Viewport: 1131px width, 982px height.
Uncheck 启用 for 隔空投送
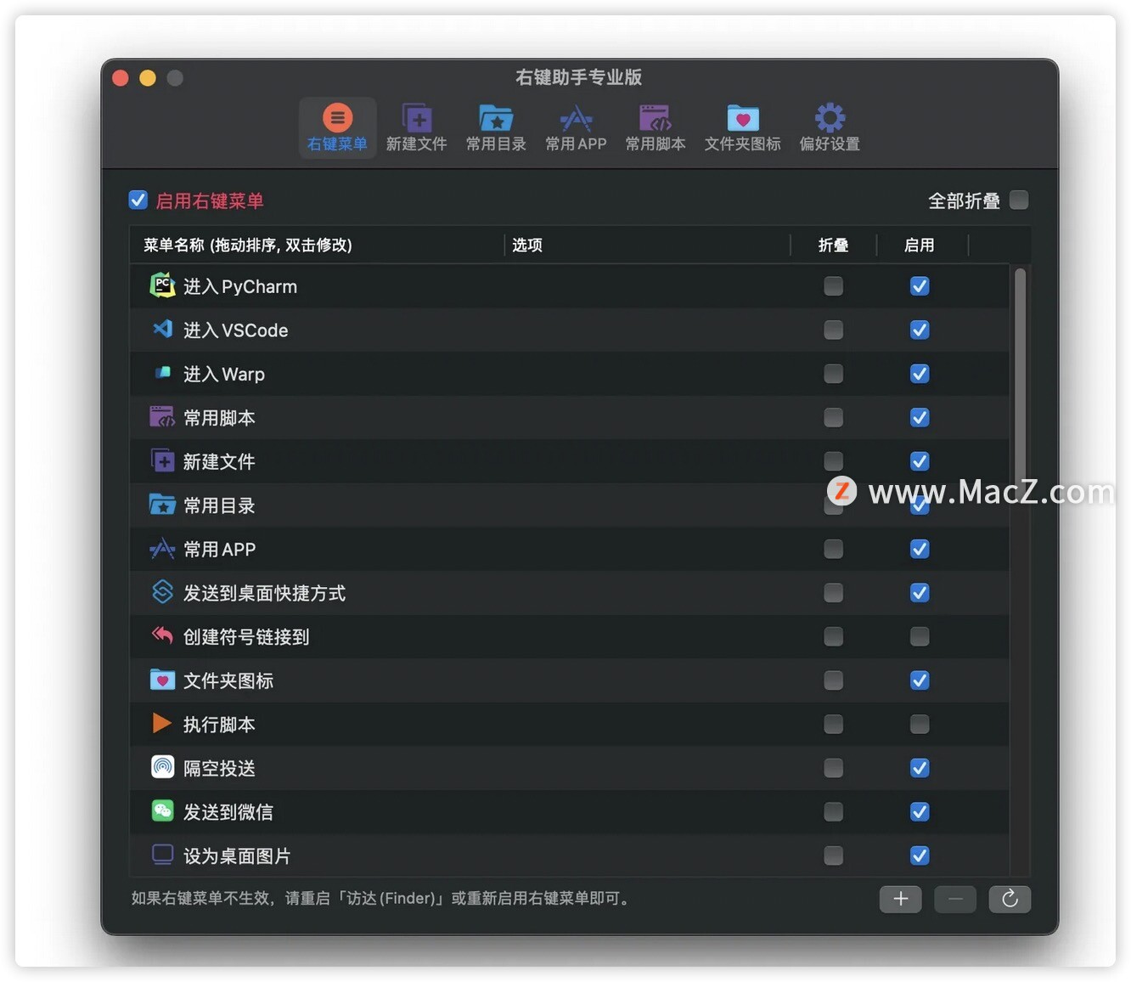click(920, 768)
